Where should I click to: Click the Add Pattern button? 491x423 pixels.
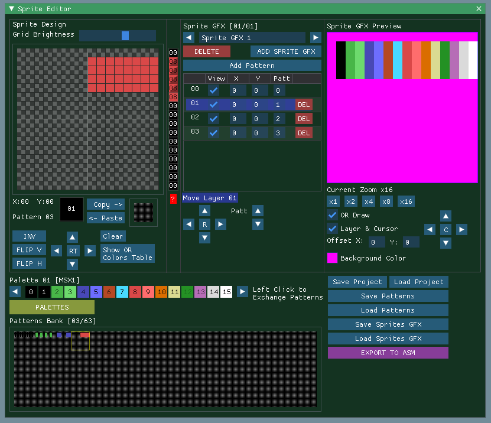tap(252, 64)
